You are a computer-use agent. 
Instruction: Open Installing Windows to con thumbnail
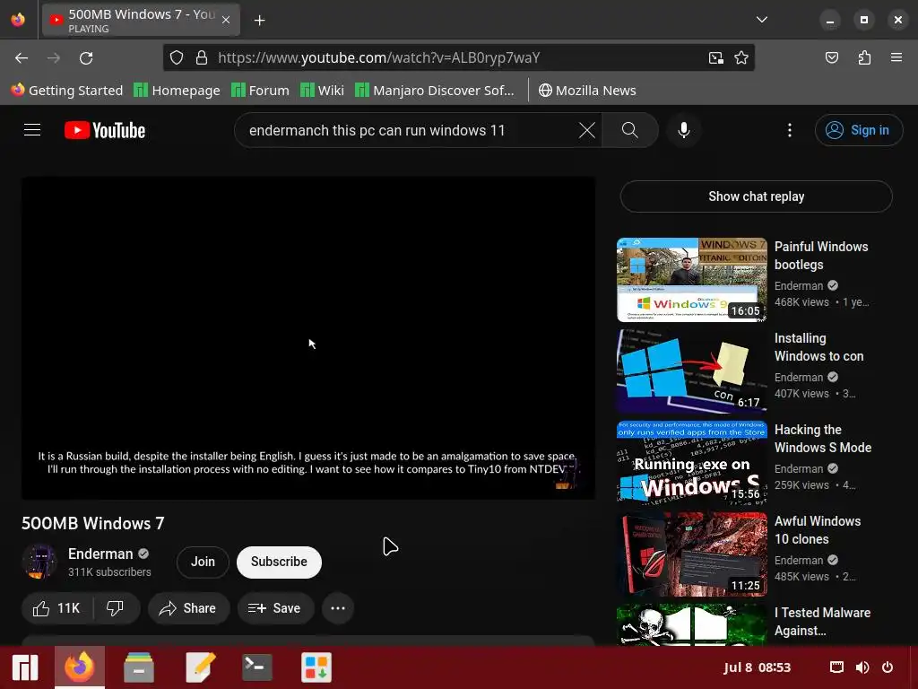click(x=691, y=371)
